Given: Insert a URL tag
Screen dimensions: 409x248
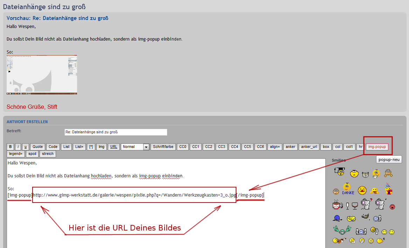Looking at the screenshot, I should 114,147.
